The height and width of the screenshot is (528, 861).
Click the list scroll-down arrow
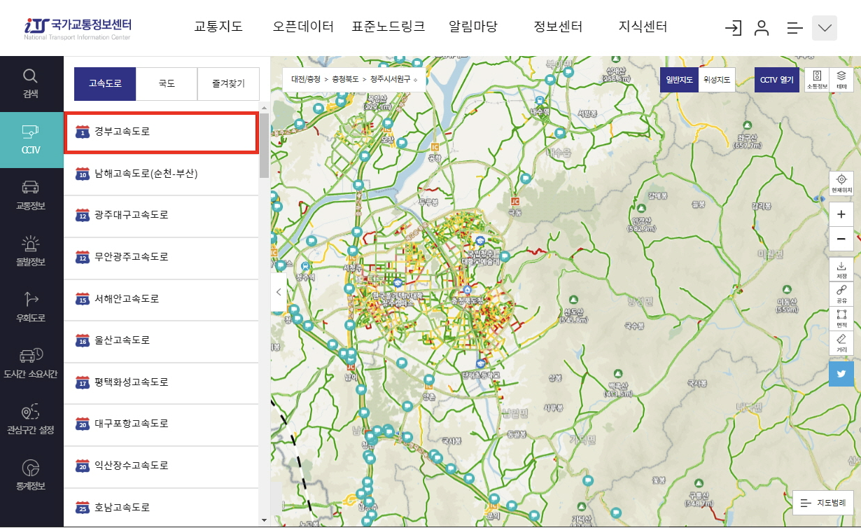pos(264,520)
